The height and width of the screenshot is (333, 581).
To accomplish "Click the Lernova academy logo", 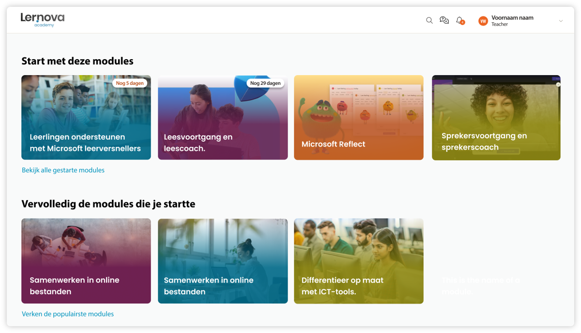I will point(43,19).
